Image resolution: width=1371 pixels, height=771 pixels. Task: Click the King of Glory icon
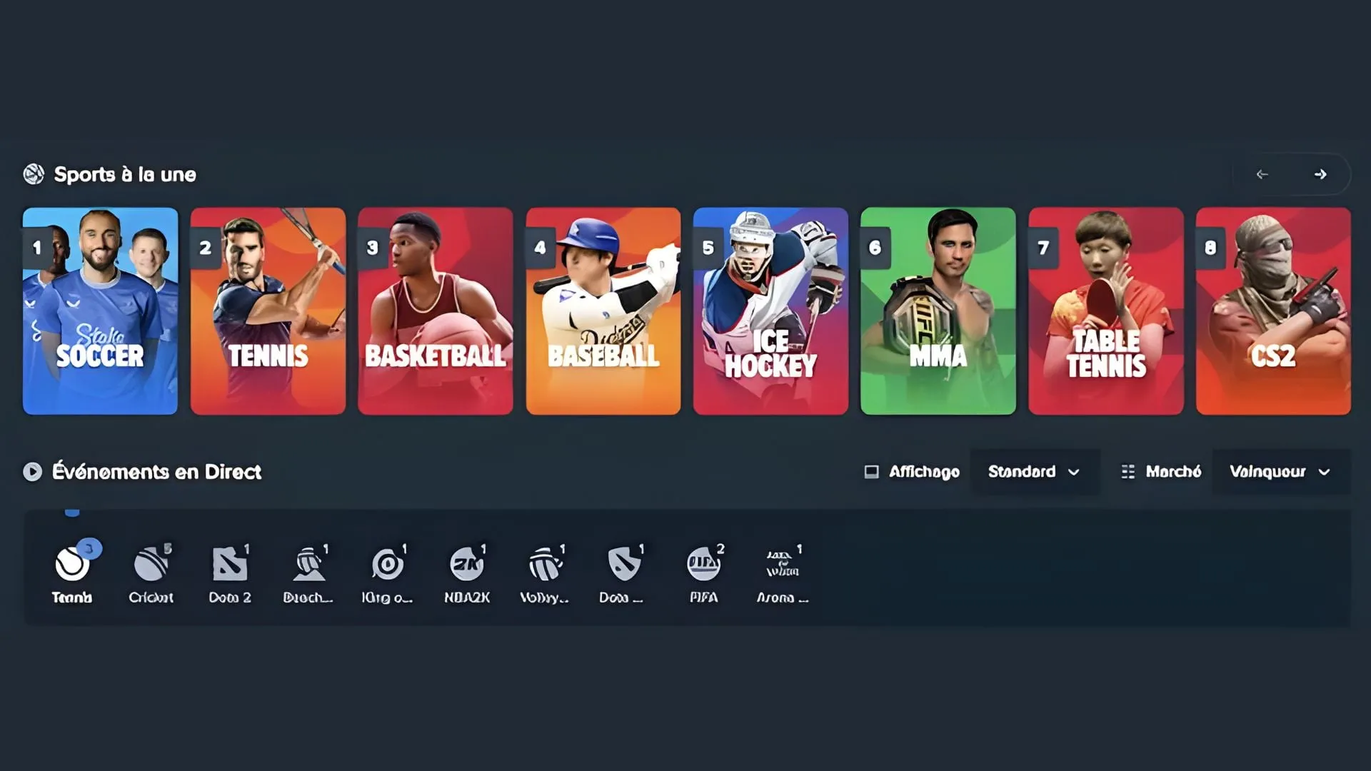click(x=388, y=565)
